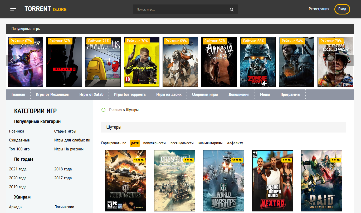Viewport: 361px width, 213px height.
Task: Sort games by популярности
Action: 154,143
